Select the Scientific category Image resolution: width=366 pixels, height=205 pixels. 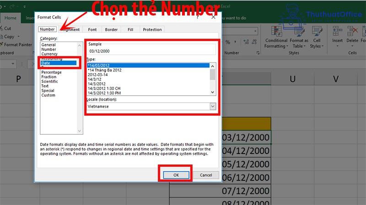click(49, 82)
